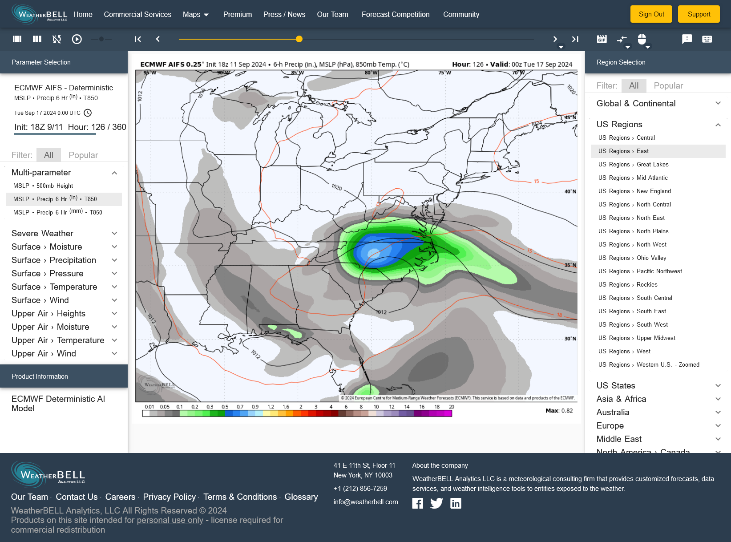Open WeatherBELL Twitter page

(x=437, y=503)
